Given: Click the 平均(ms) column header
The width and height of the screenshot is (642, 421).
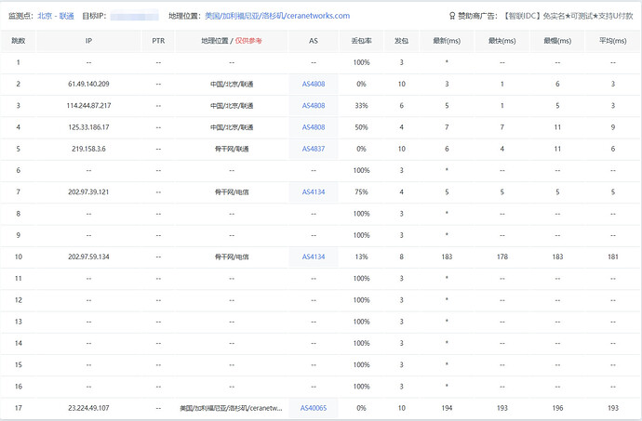Looking at the screenshot, I should pos(613,41).
